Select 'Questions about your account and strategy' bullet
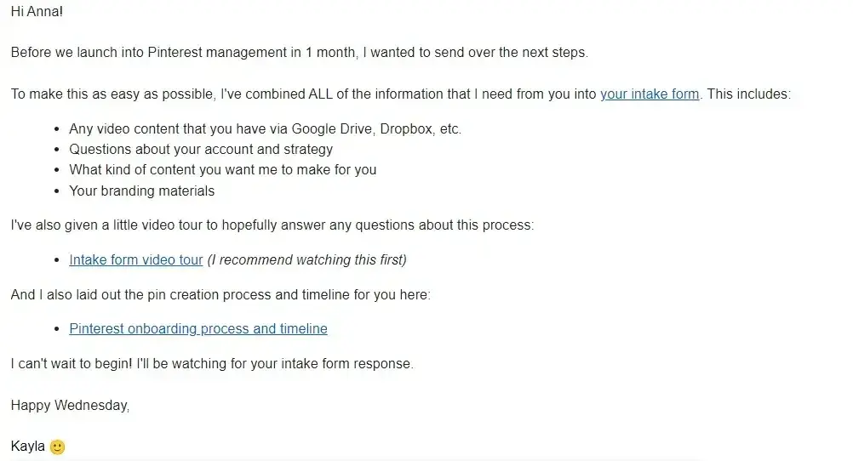853x461 pixels. [201, 150]
